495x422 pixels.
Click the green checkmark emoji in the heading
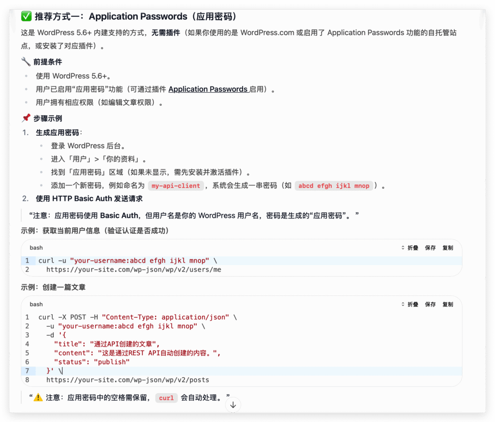[26, 17]
